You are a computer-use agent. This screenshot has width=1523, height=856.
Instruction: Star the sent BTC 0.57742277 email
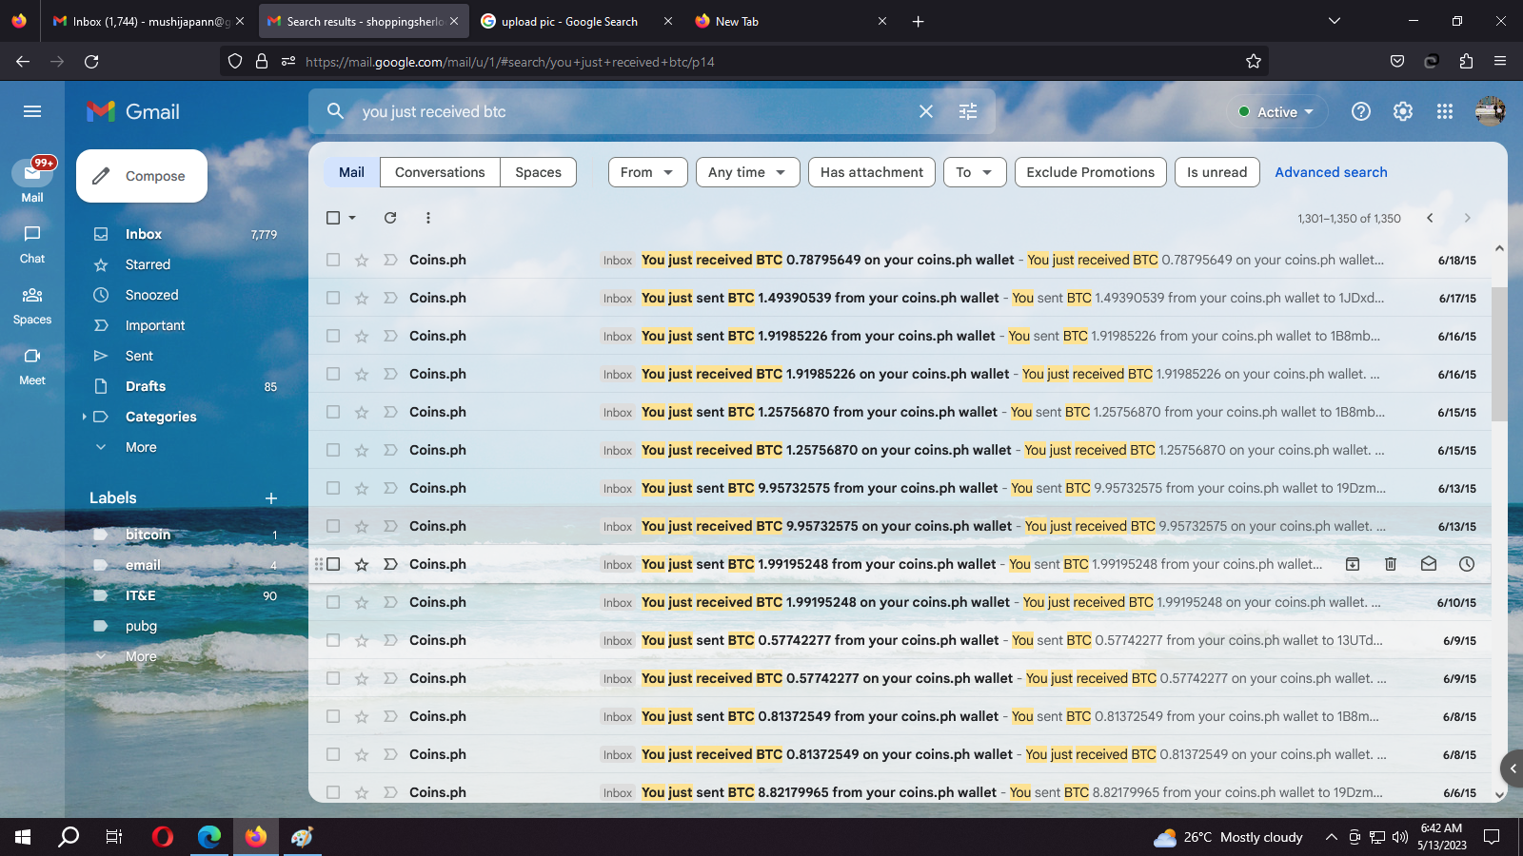(362, 640)
